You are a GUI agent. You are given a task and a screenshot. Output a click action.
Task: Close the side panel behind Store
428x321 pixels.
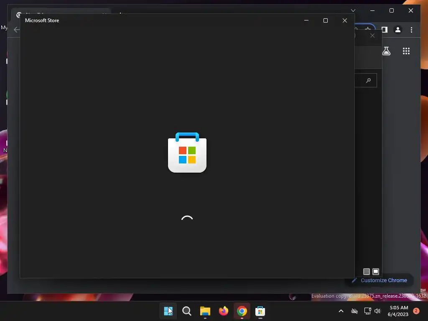point(372,36)
